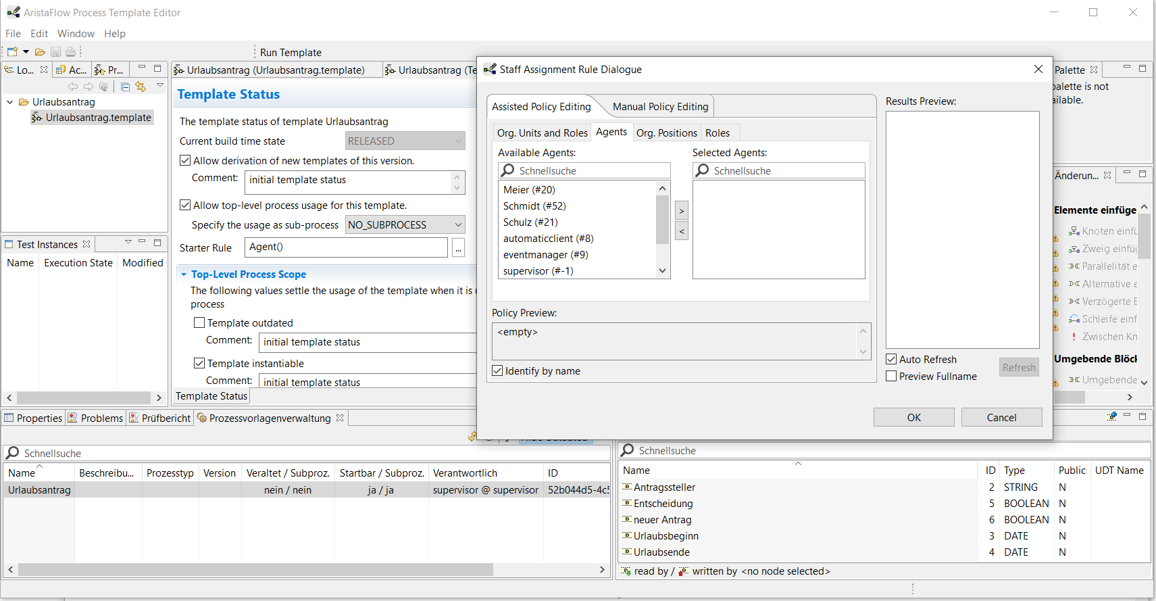The width and height of the screenshot is (1156, 601).
Task: Open the NO_SUBPROCESS usage dropdown
Action: tap(405, 225)
